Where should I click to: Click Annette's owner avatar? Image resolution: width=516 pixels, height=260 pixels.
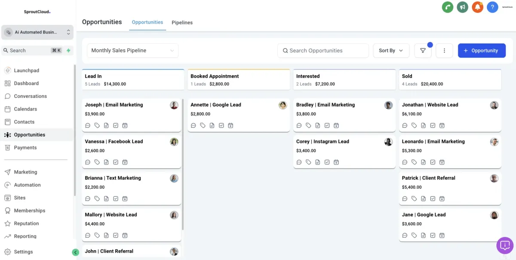tap(283, 105)
